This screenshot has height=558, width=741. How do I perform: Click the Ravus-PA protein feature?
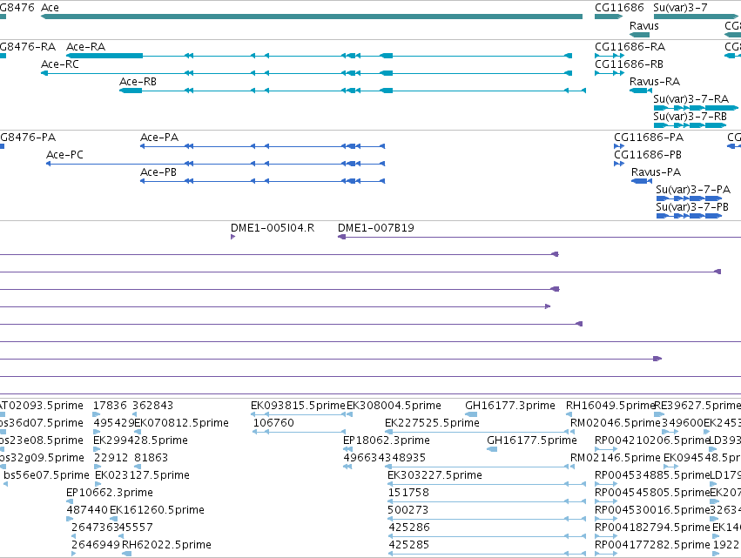coord(642,181)
